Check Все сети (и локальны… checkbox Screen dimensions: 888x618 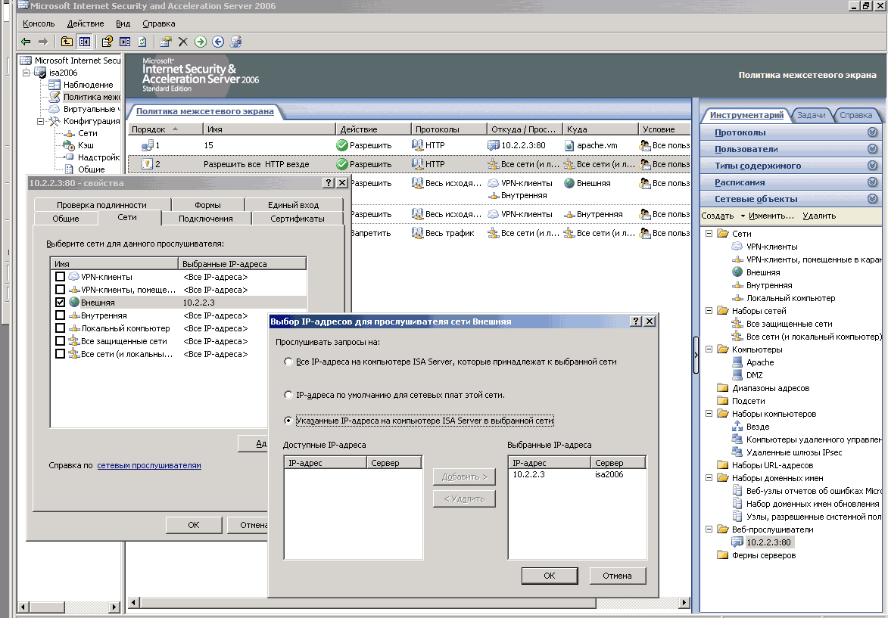pyautogui.click(x=60, y=354)
